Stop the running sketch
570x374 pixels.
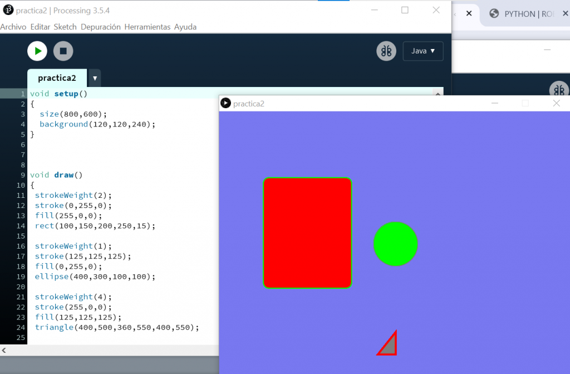point(63,51)
